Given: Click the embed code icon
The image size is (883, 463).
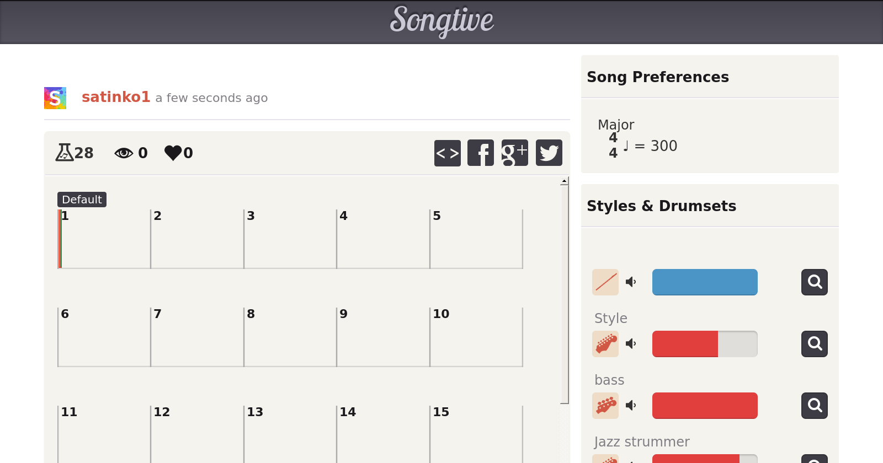Looking at the screenshot, I should pyautogui.click(x=447, y=153).
